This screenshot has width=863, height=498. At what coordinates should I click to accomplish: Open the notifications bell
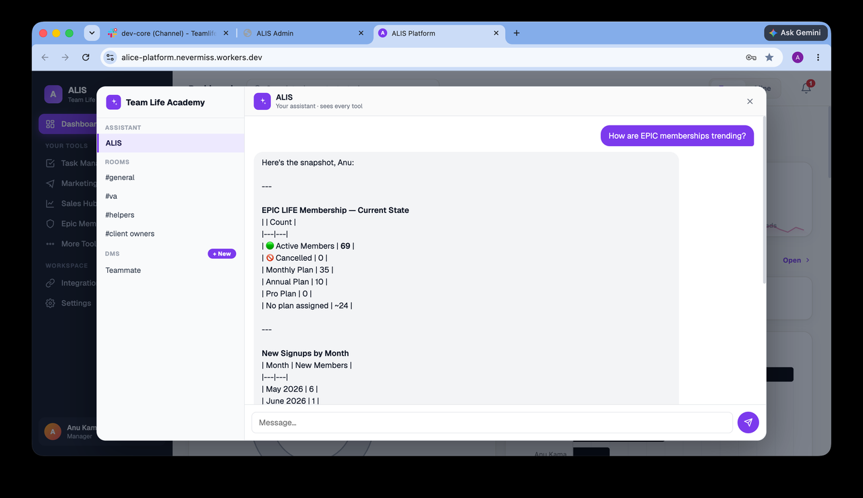pyautogui.click(x=806, y=88)
